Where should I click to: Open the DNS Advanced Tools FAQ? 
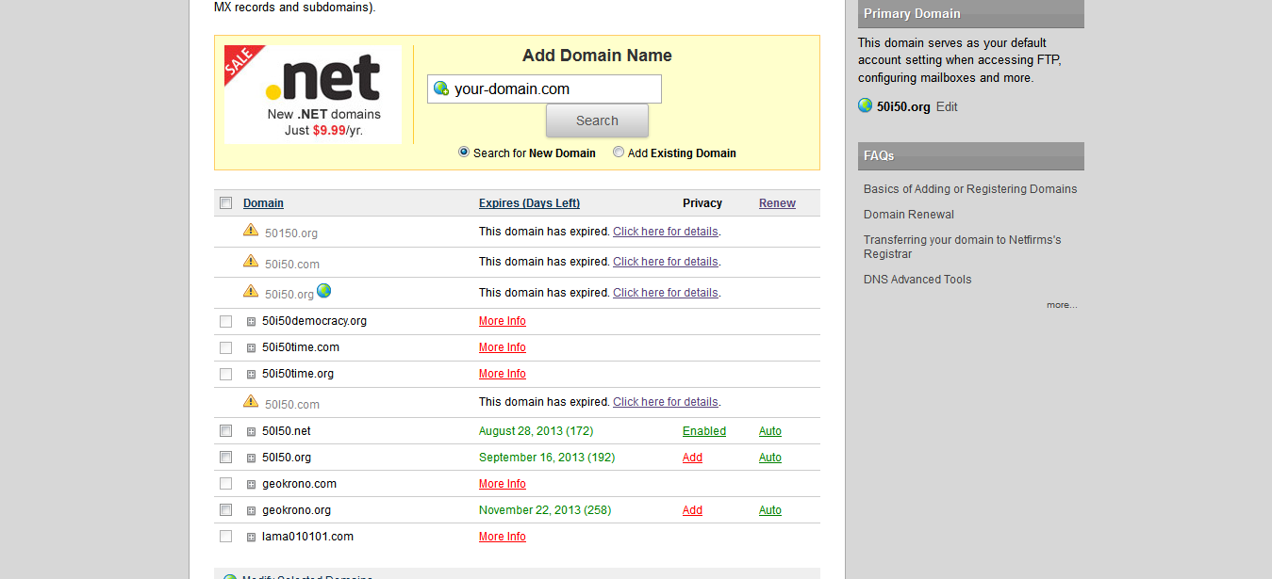click(917, 280)
